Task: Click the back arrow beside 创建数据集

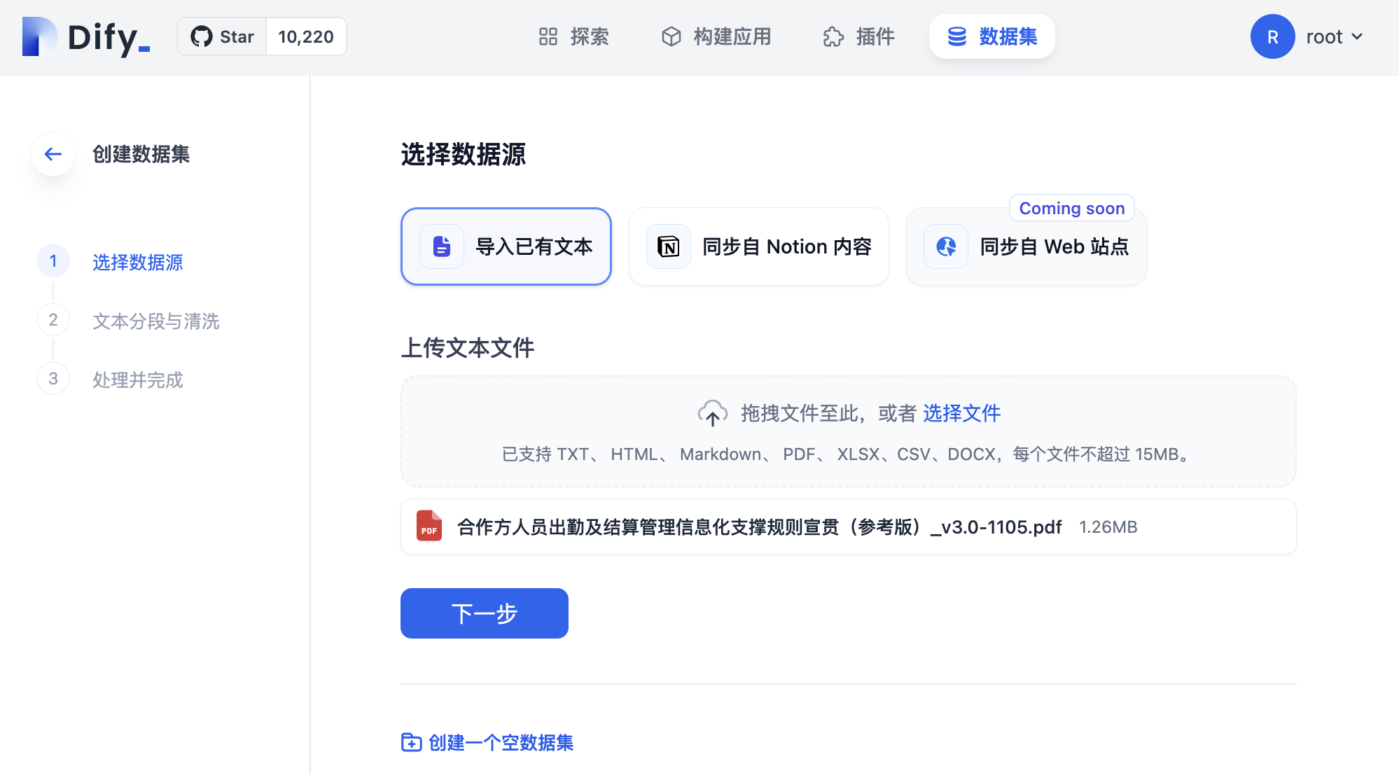Action: pos(53,154)
